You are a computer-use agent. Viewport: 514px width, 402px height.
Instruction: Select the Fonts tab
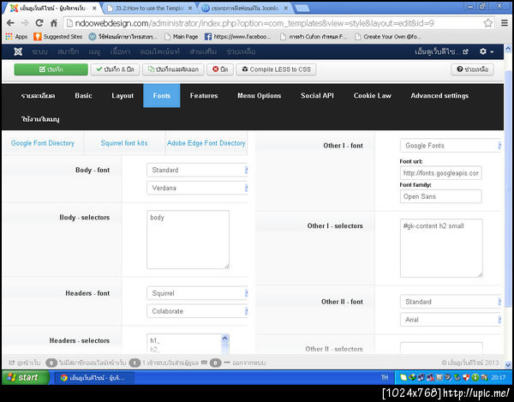(x=162, y=96)
